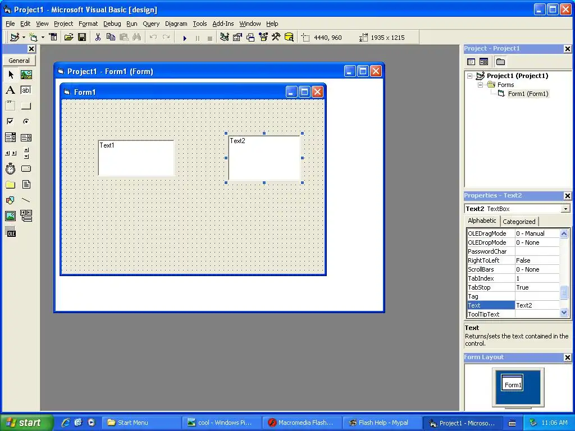Select the PasswordChar property row
Image resolution: width=575 pixels, height=431 pixels.
pyautogui.click(x=513, y=251)
